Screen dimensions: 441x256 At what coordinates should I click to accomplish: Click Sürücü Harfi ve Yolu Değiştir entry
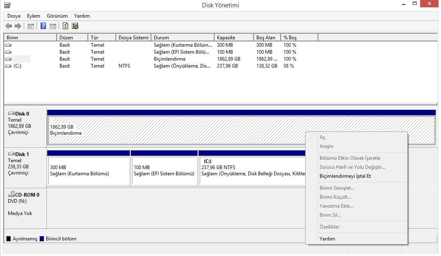pos(352,167)
